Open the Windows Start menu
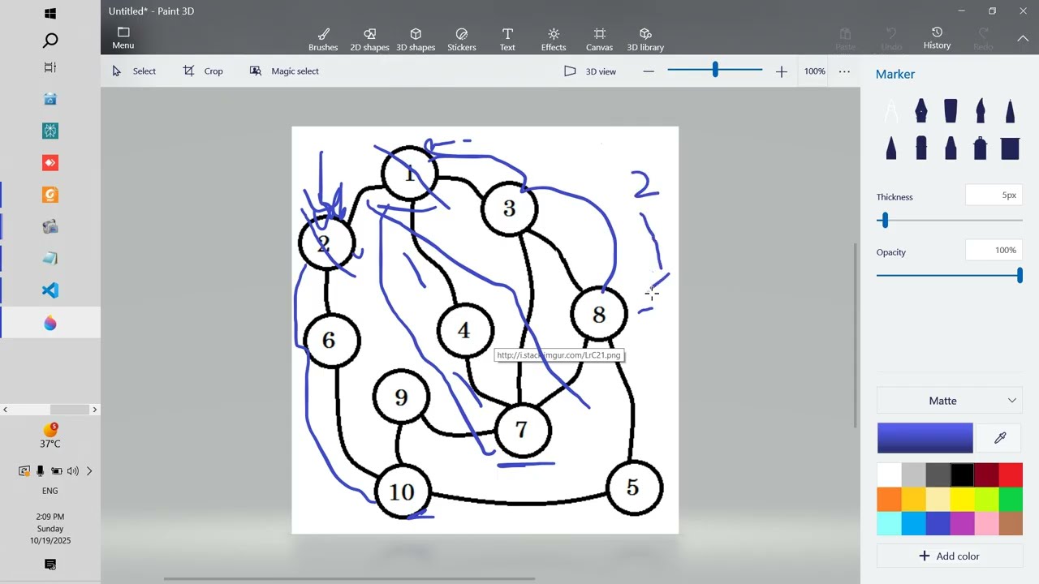This screenshot has width=1039, height=584. 50,14
